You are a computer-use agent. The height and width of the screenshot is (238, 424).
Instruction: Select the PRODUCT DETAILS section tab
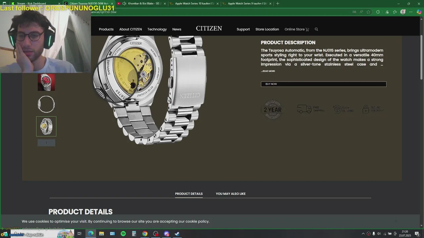[189, 194]
